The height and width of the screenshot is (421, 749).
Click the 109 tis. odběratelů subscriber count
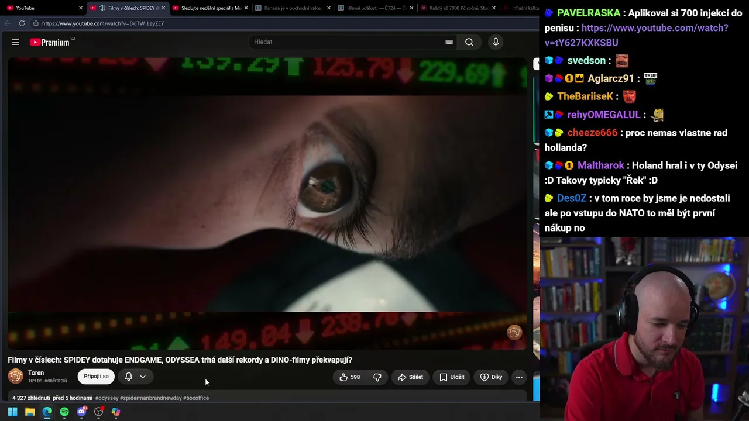[x=47, y=381]
